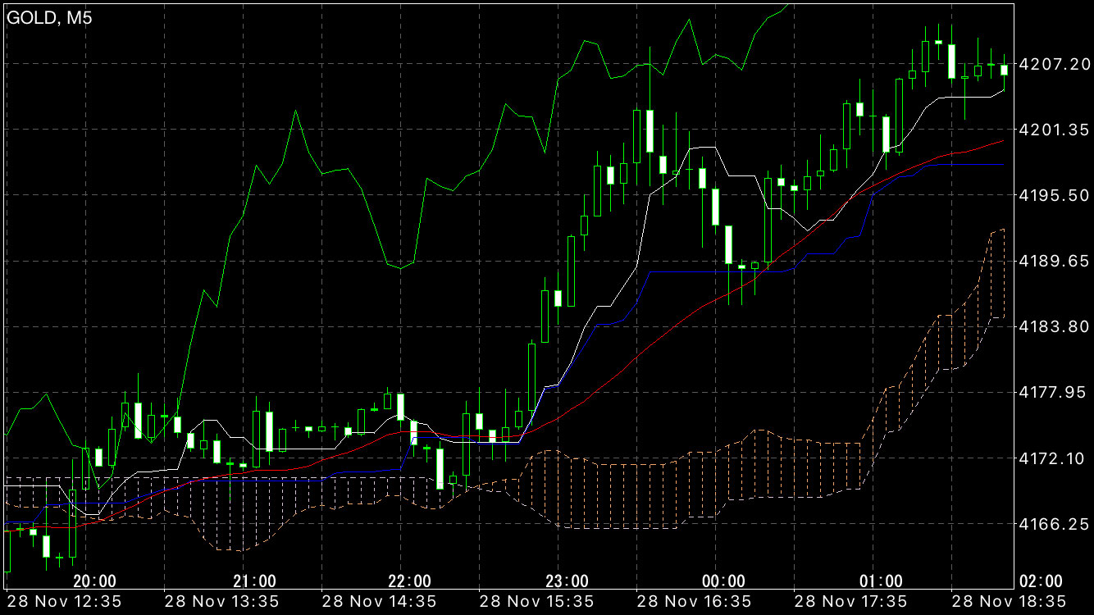The image size is (1094, 615).
Task: Click the 4201.35 price axis label
Action: pyautogui.click(x=1053, y=130)
